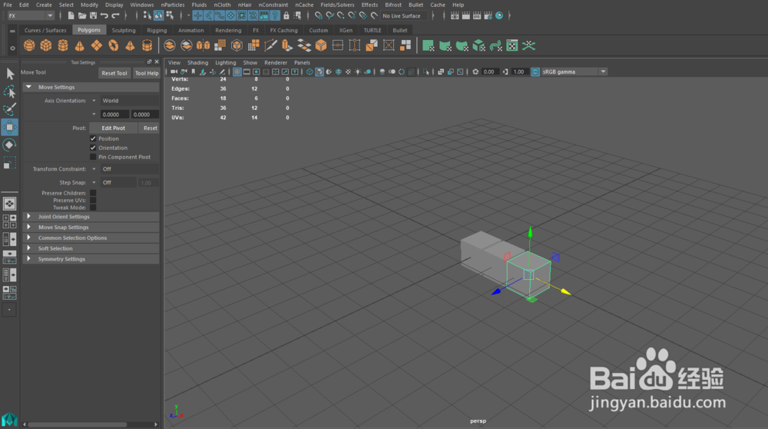Select the arrow Select tool
The height and width of the screenshot is (429, 768).
(10, 74)
